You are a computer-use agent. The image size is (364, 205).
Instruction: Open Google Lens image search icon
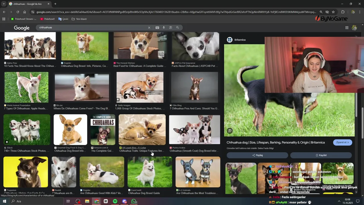tap(171, 28)
